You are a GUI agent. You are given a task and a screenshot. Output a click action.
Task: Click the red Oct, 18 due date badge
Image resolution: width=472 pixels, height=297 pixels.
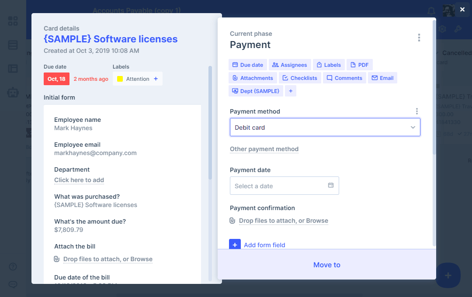(56, 79)
